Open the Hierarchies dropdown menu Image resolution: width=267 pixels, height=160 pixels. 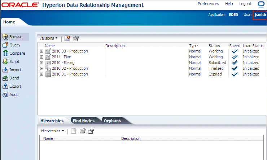[x=53, y=131]
